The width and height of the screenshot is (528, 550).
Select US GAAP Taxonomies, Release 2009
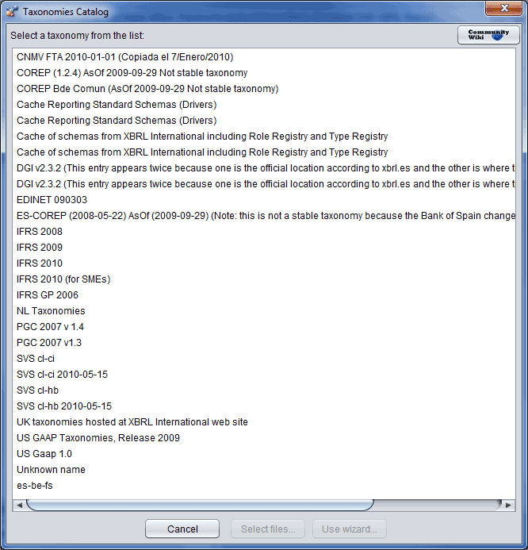click(263, 438)
